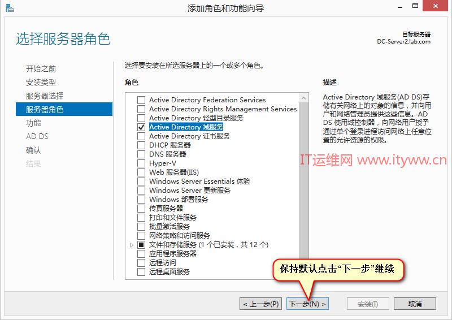Click DC-Server2.lab.com target server text
The image size is (452, 320).
click(403, 41)
